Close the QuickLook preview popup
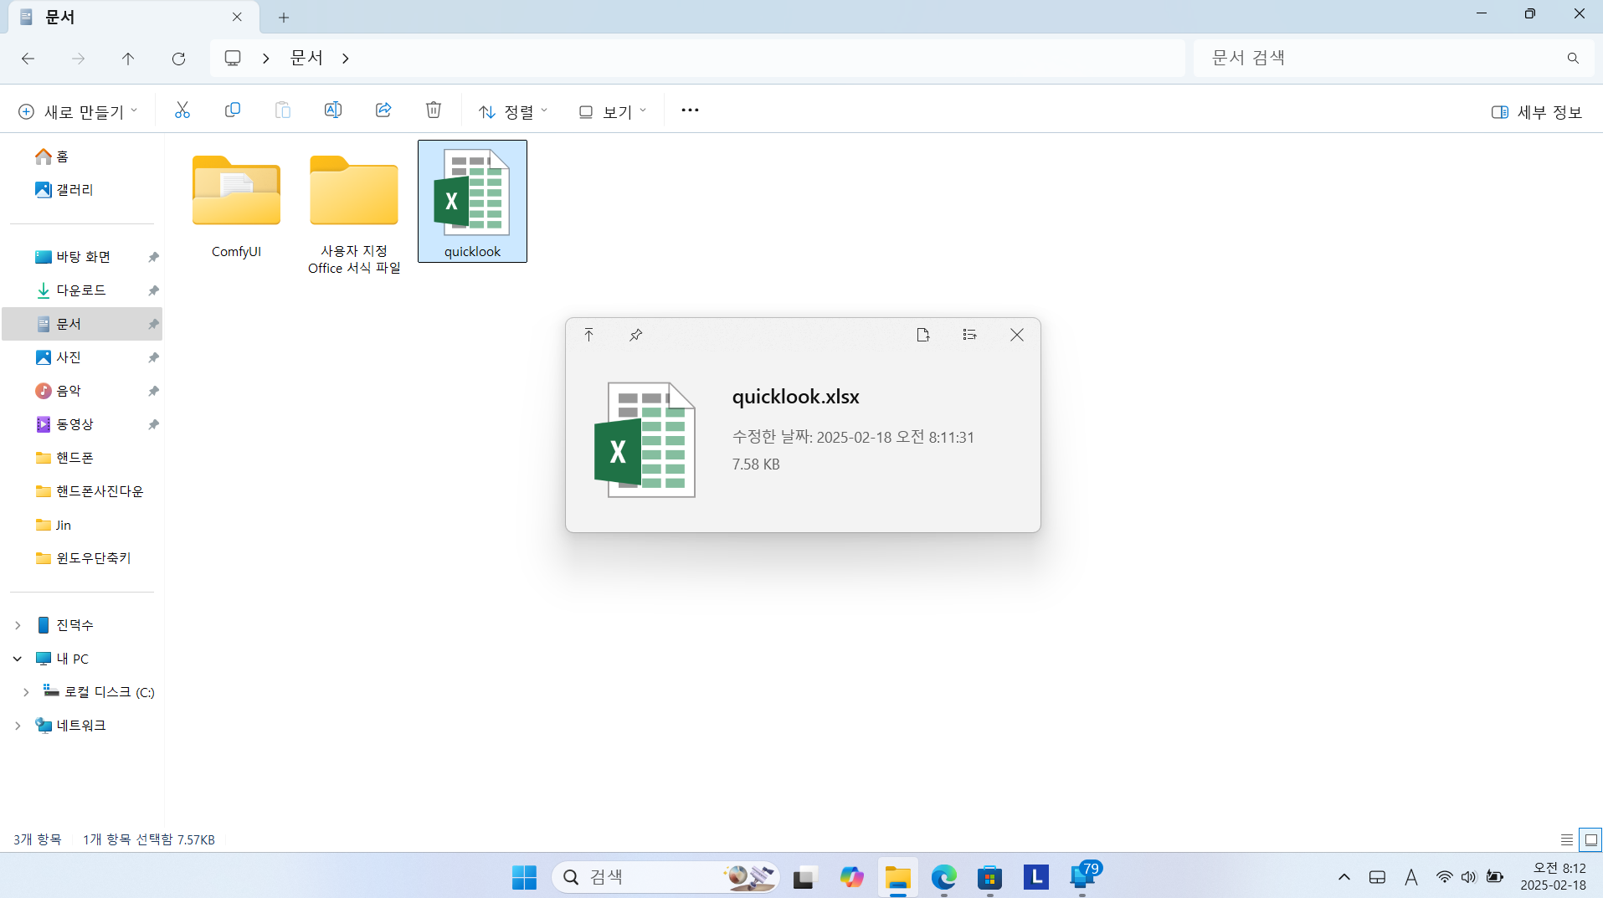Image resolution: width=1603 pixels, height=898 pixels. (1017, 335)
